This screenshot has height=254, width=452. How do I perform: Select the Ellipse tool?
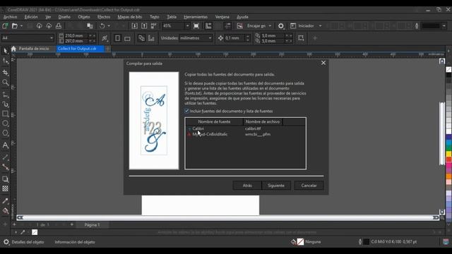point(5,123)
